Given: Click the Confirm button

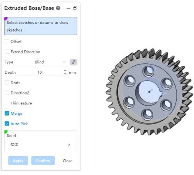Looking at the screenshot, I should coord(43,161).
